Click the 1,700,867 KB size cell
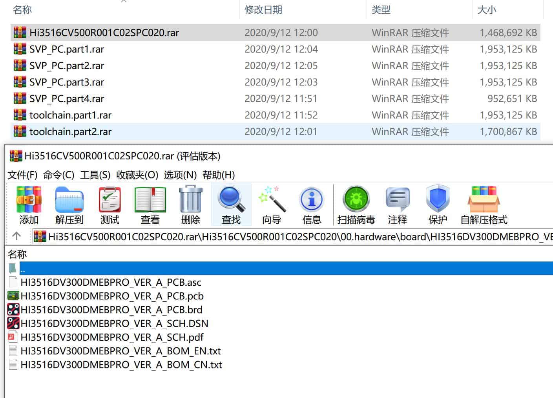 pos(508,131)
